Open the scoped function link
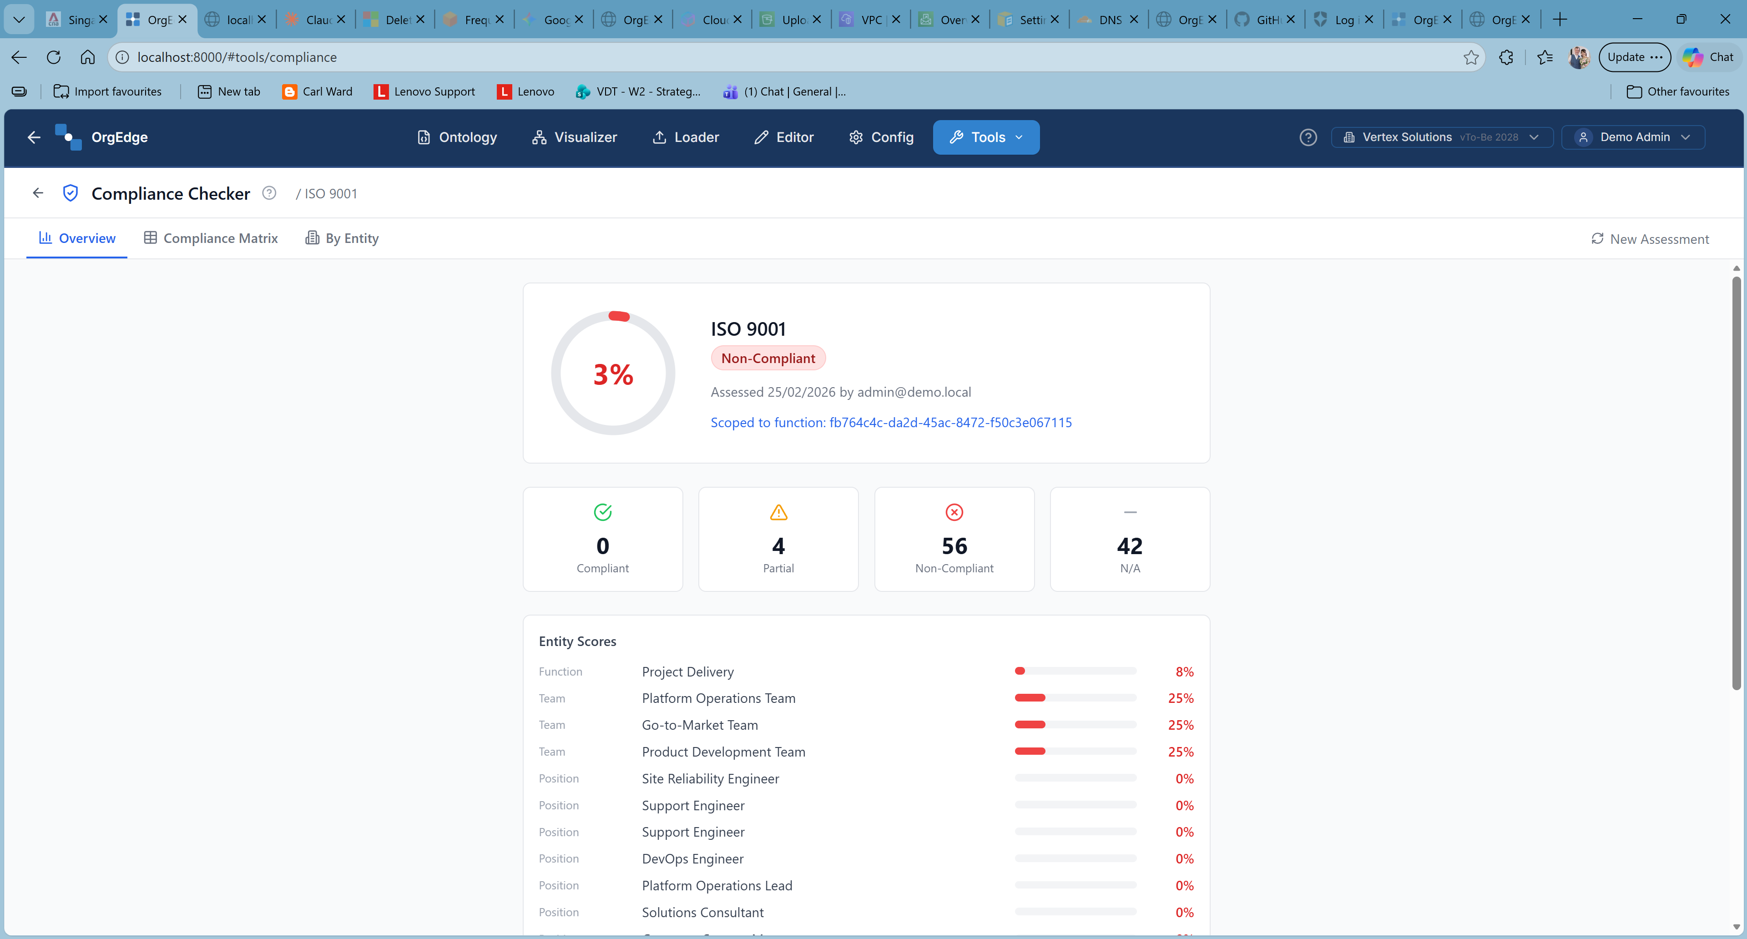This screenshot has height=939, width=1747. click(x=891, y=422)
